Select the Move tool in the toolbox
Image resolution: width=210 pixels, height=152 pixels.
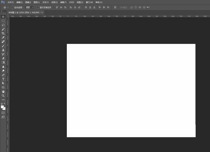(x=3, y=17)
